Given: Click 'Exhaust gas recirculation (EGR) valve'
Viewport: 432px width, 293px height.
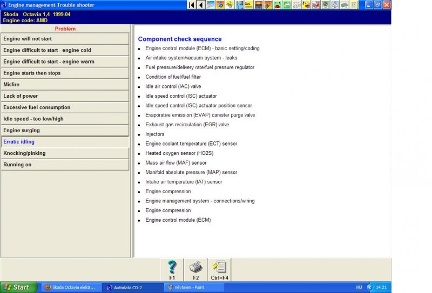Looking at the screenshot, I should click(187, 125).
